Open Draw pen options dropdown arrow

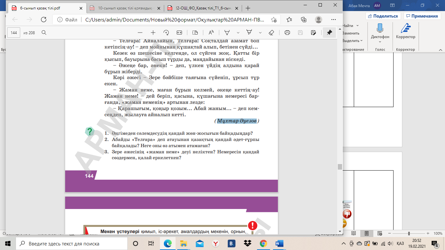[238, 33]
